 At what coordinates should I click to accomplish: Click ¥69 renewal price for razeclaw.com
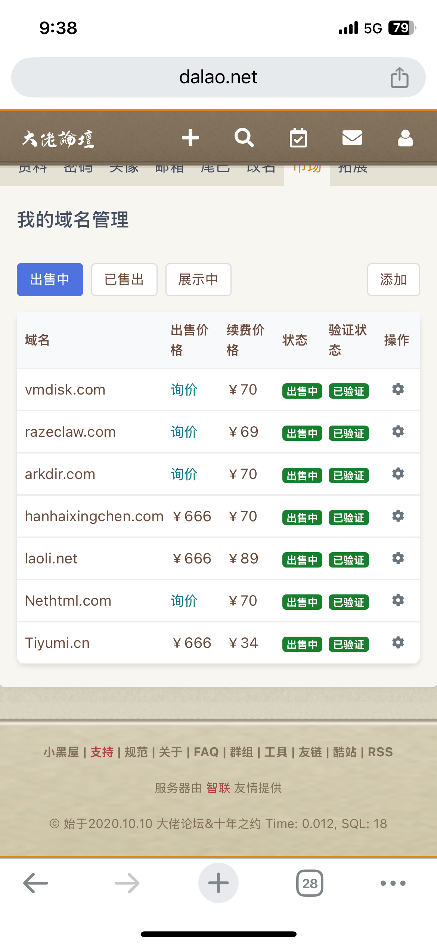(244, 432)
